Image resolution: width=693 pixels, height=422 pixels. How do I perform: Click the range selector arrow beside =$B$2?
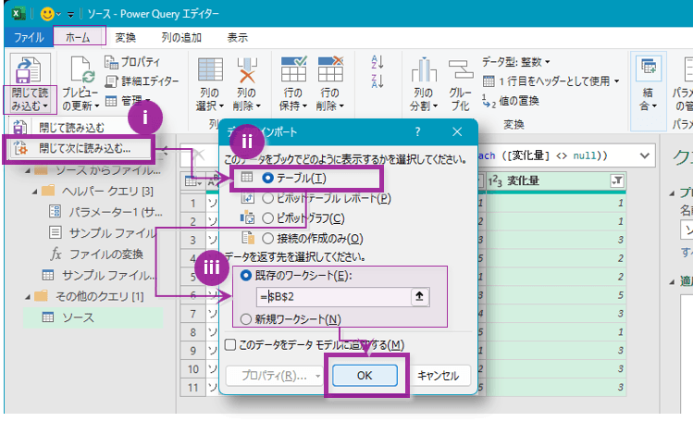pyautogui.click(x=420, y=296)
